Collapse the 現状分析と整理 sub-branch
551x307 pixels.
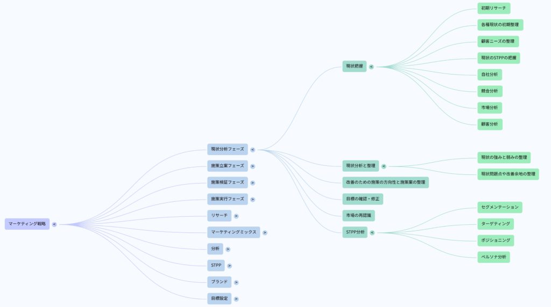(x=384, y=166)
